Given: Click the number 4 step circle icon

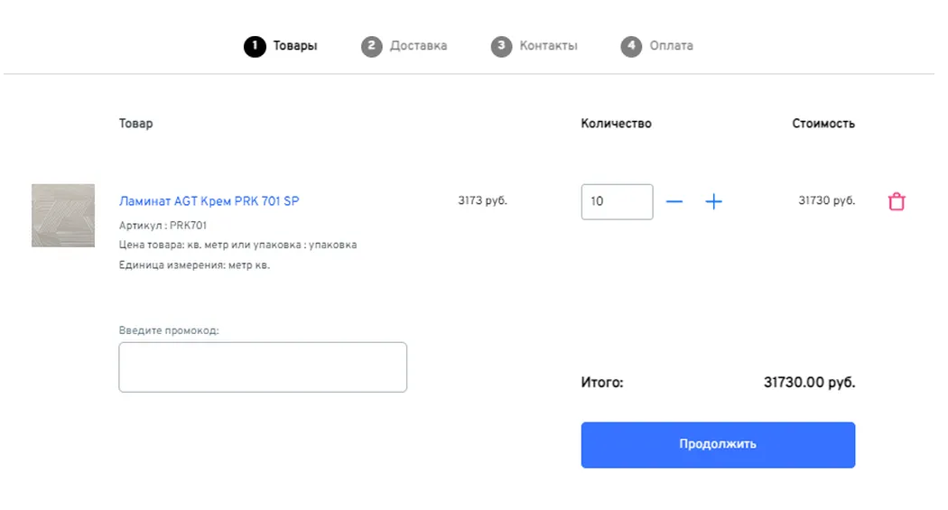Looking at the screenshot, I should [631, 46].
